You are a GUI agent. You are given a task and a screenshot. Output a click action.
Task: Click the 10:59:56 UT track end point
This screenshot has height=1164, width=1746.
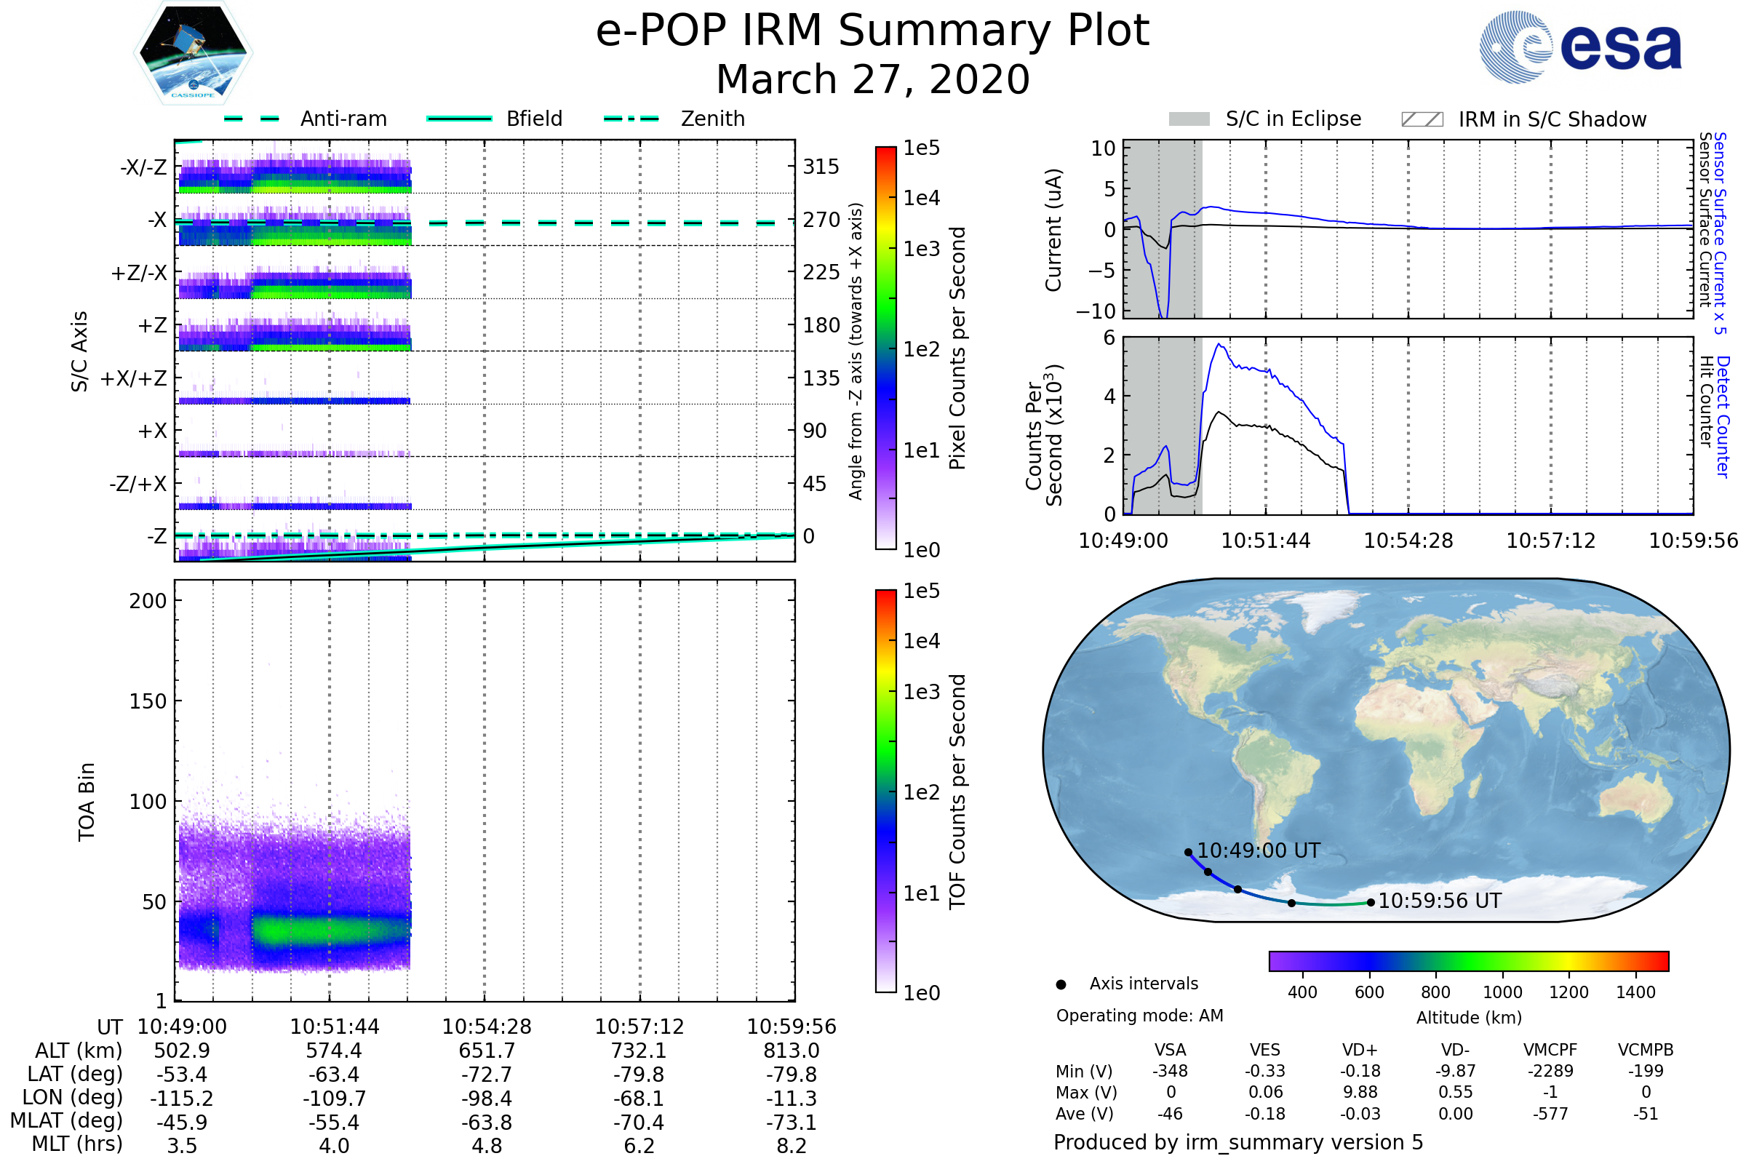1371,903
